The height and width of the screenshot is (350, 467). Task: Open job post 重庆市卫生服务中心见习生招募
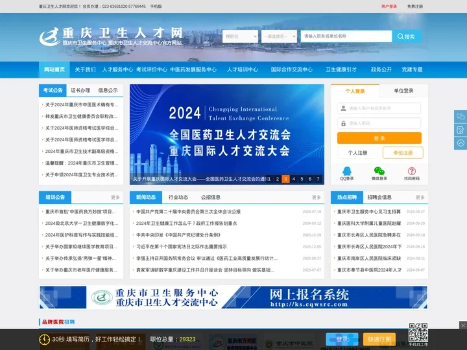pos(368,211)
